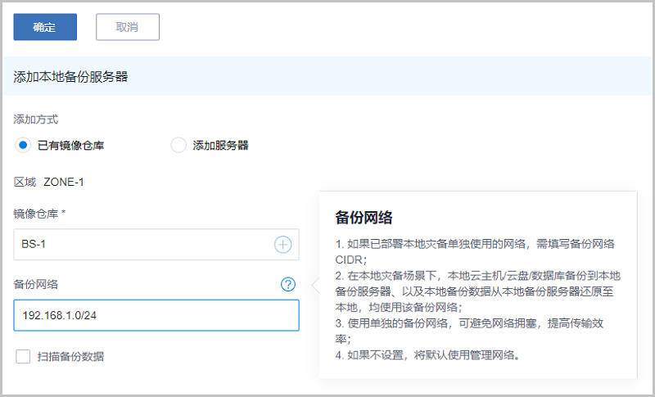Image resolution: width=655 pixels, height=397 pixels.
Task: Click the plus icon in 镜像仓库 field
Action: (282, 244)
